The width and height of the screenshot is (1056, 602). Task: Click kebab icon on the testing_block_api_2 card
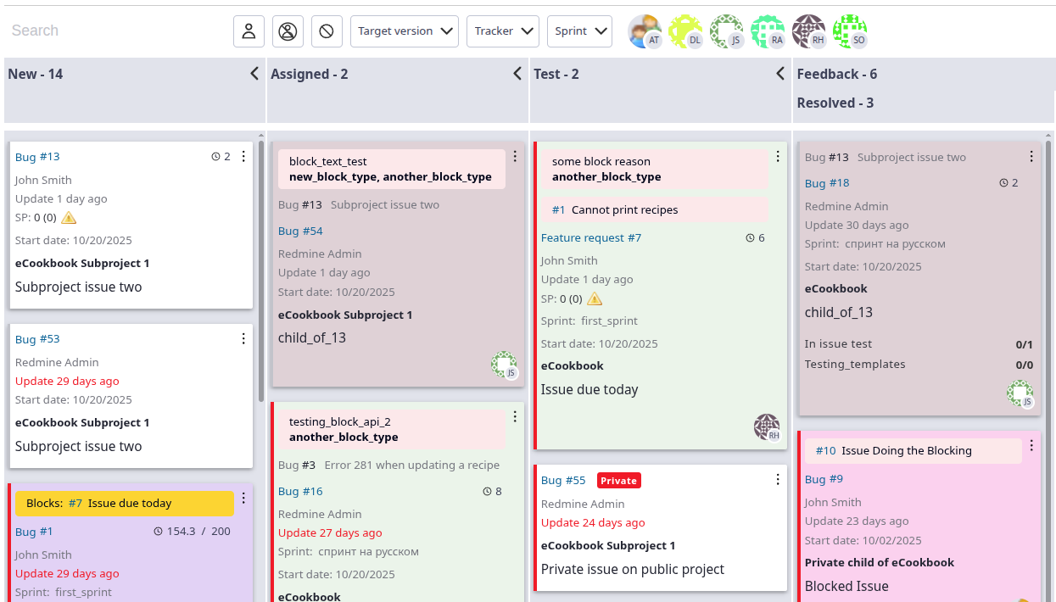515,416
